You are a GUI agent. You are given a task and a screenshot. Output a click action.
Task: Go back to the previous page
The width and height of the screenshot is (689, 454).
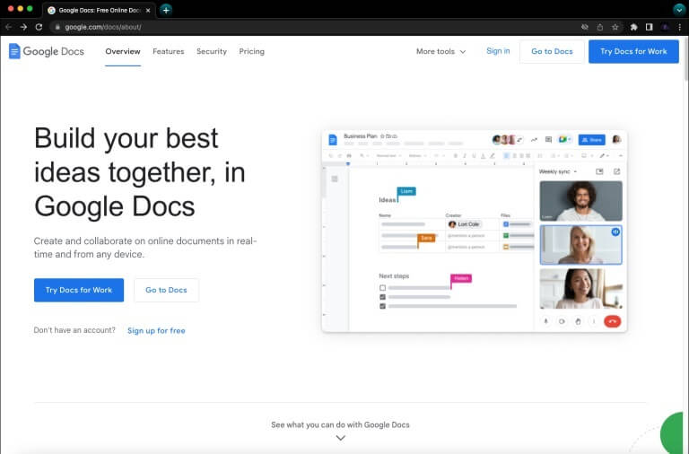pyautogui.click(x=8, y=27)
